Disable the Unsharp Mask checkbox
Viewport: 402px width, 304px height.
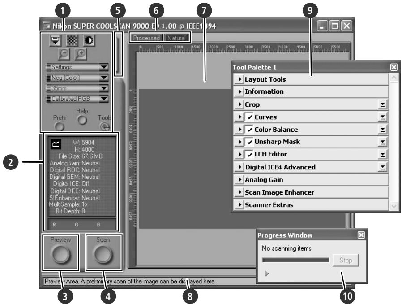(249, 142)
